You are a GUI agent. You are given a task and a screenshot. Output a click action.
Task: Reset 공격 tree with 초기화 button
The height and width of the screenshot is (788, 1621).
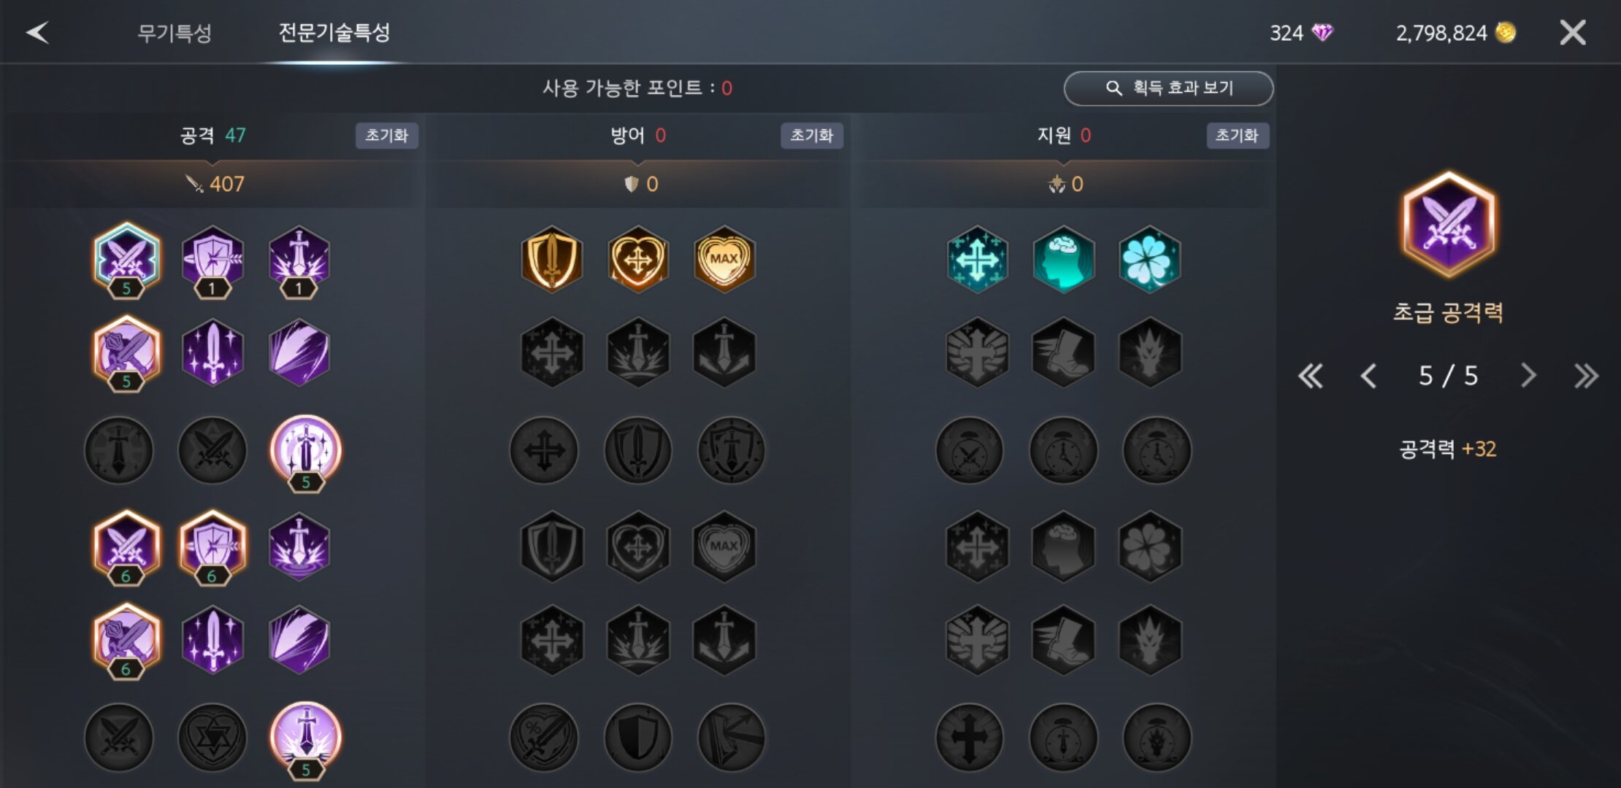[x=386, y=136]
